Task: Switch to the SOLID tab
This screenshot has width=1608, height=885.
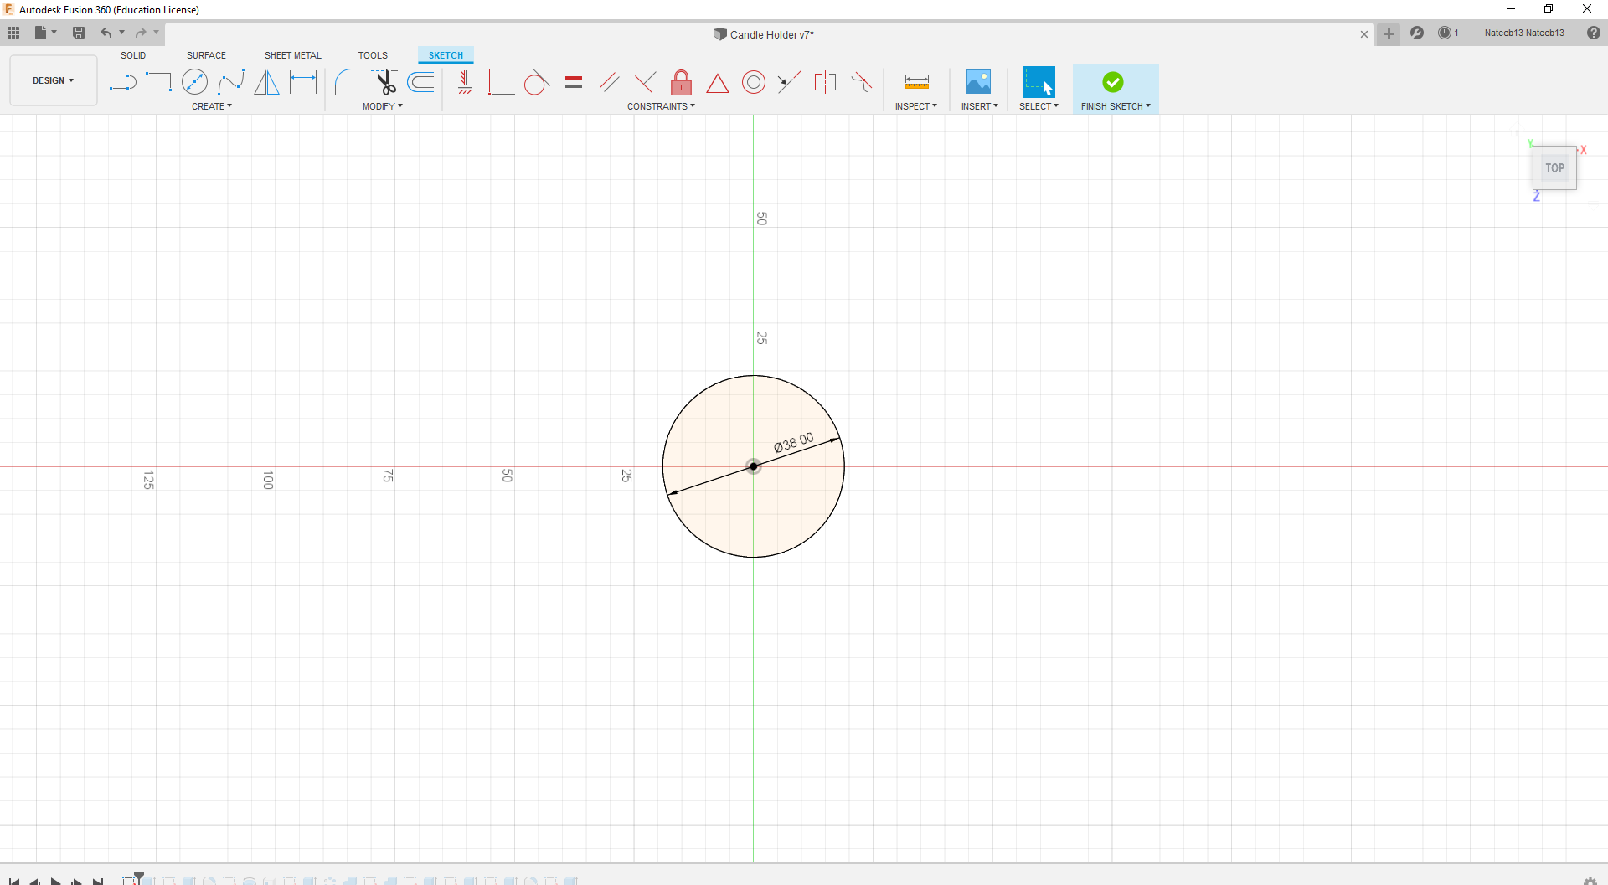Action: tap(133, 55)
